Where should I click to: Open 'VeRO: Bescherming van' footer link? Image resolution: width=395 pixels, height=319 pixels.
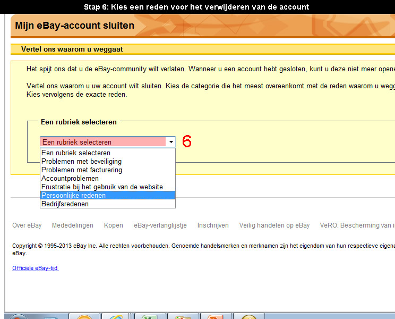tap(357, 225)
